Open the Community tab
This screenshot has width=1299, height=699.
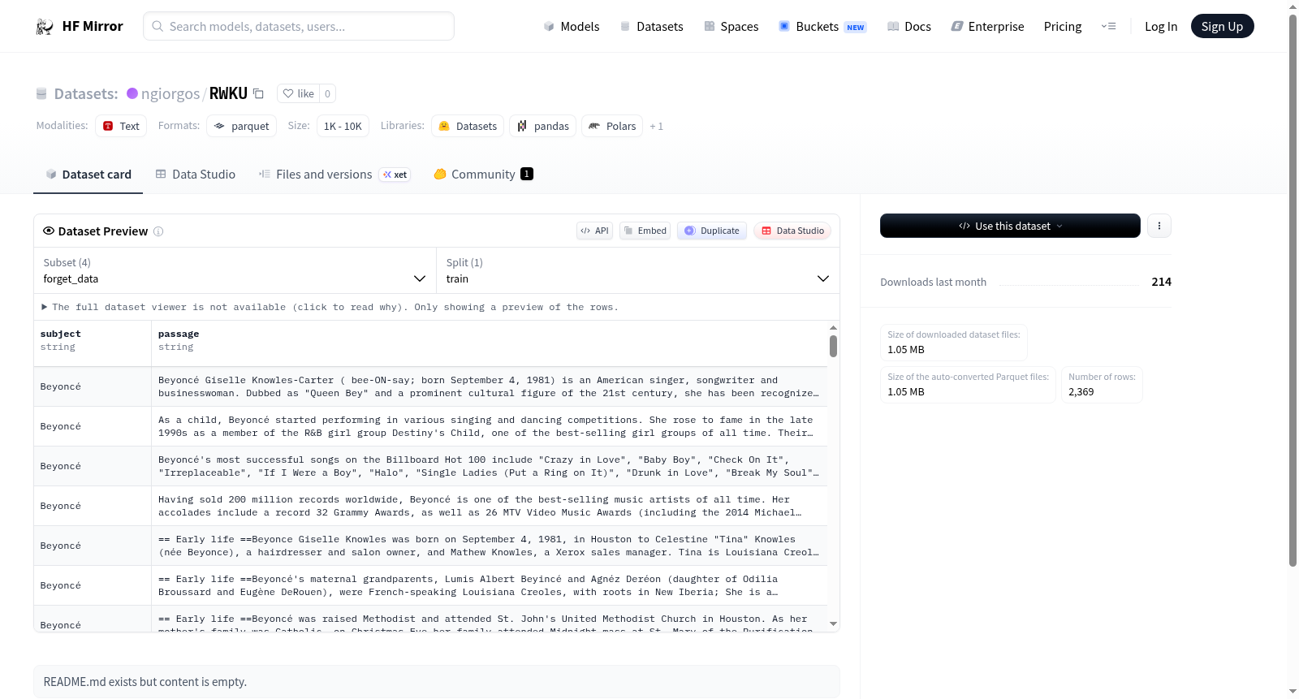click(483, 174)
